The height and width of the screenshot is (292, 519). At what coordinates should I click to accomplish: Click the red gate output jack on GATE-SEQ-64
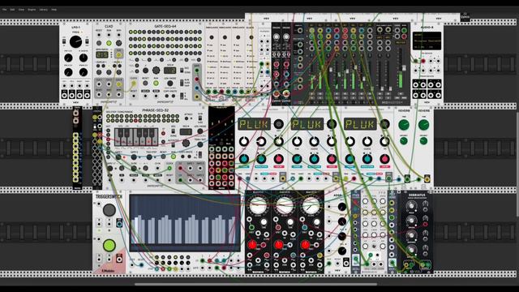[197, 79]
